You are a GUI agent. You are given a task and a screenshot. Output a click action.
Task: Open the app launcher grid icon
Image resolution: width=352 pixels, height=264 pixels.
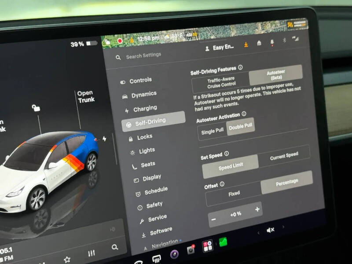click(208, 246)
